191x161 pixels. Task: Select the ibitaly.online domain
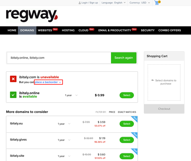point(127,95)
